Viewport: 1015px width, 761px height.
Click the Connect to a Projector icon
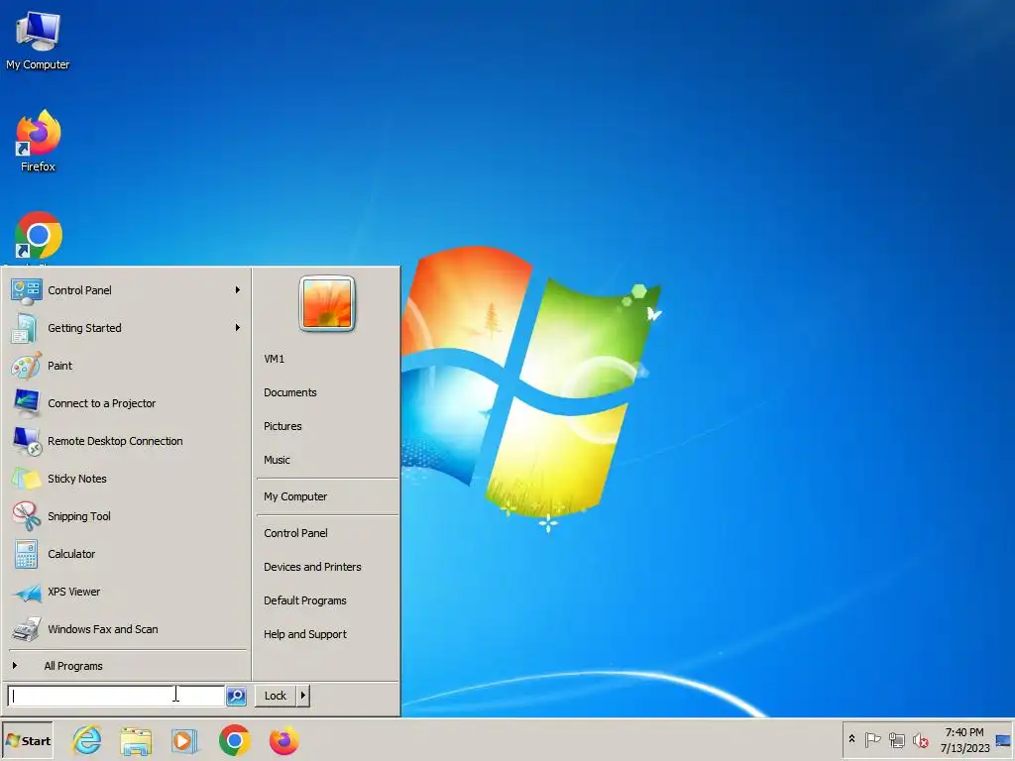[x=27, y=403]
